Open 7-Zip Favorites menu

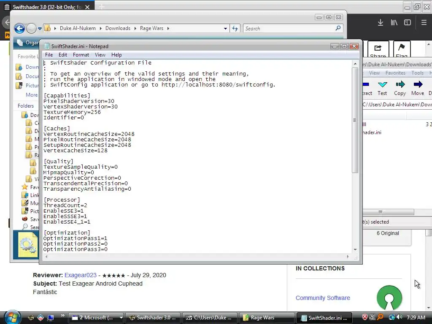395,73
